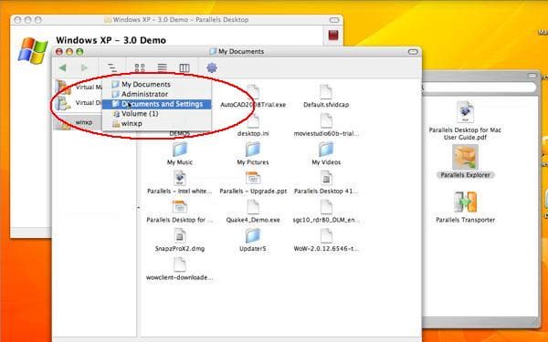
Task: Select the Parallels Transporter app icon
Action: [x=465, y=202]
